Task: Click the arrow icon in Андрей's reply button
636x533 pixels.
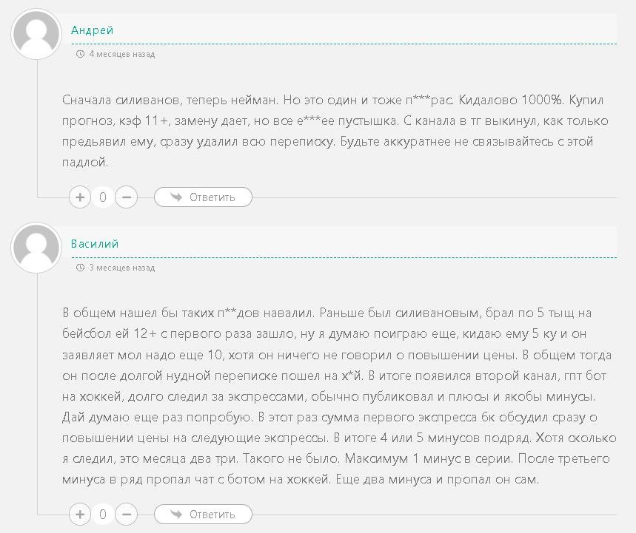Action: pos(176,197)
